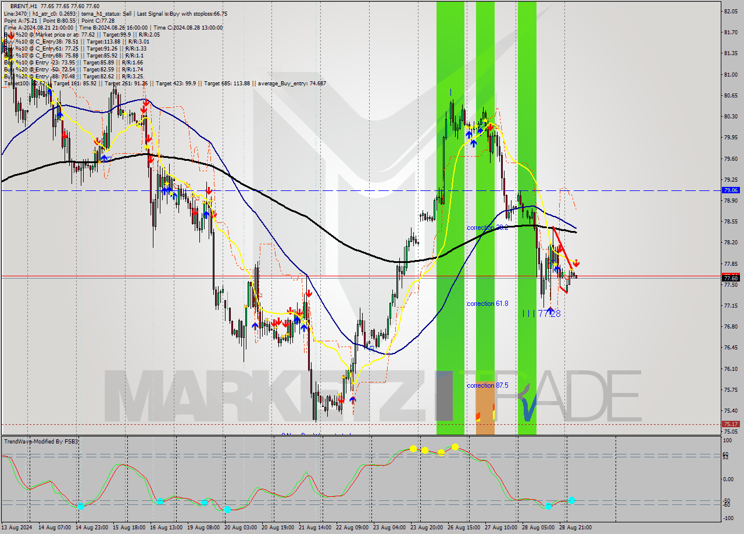Click the 'correction 61.8' level label
The height and width of the screenshot is (534, 744).
(488, 304)
